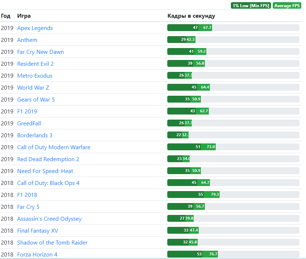Select the GreedFall game link
This screenshot has width=306, height=259.
(29, 123)
